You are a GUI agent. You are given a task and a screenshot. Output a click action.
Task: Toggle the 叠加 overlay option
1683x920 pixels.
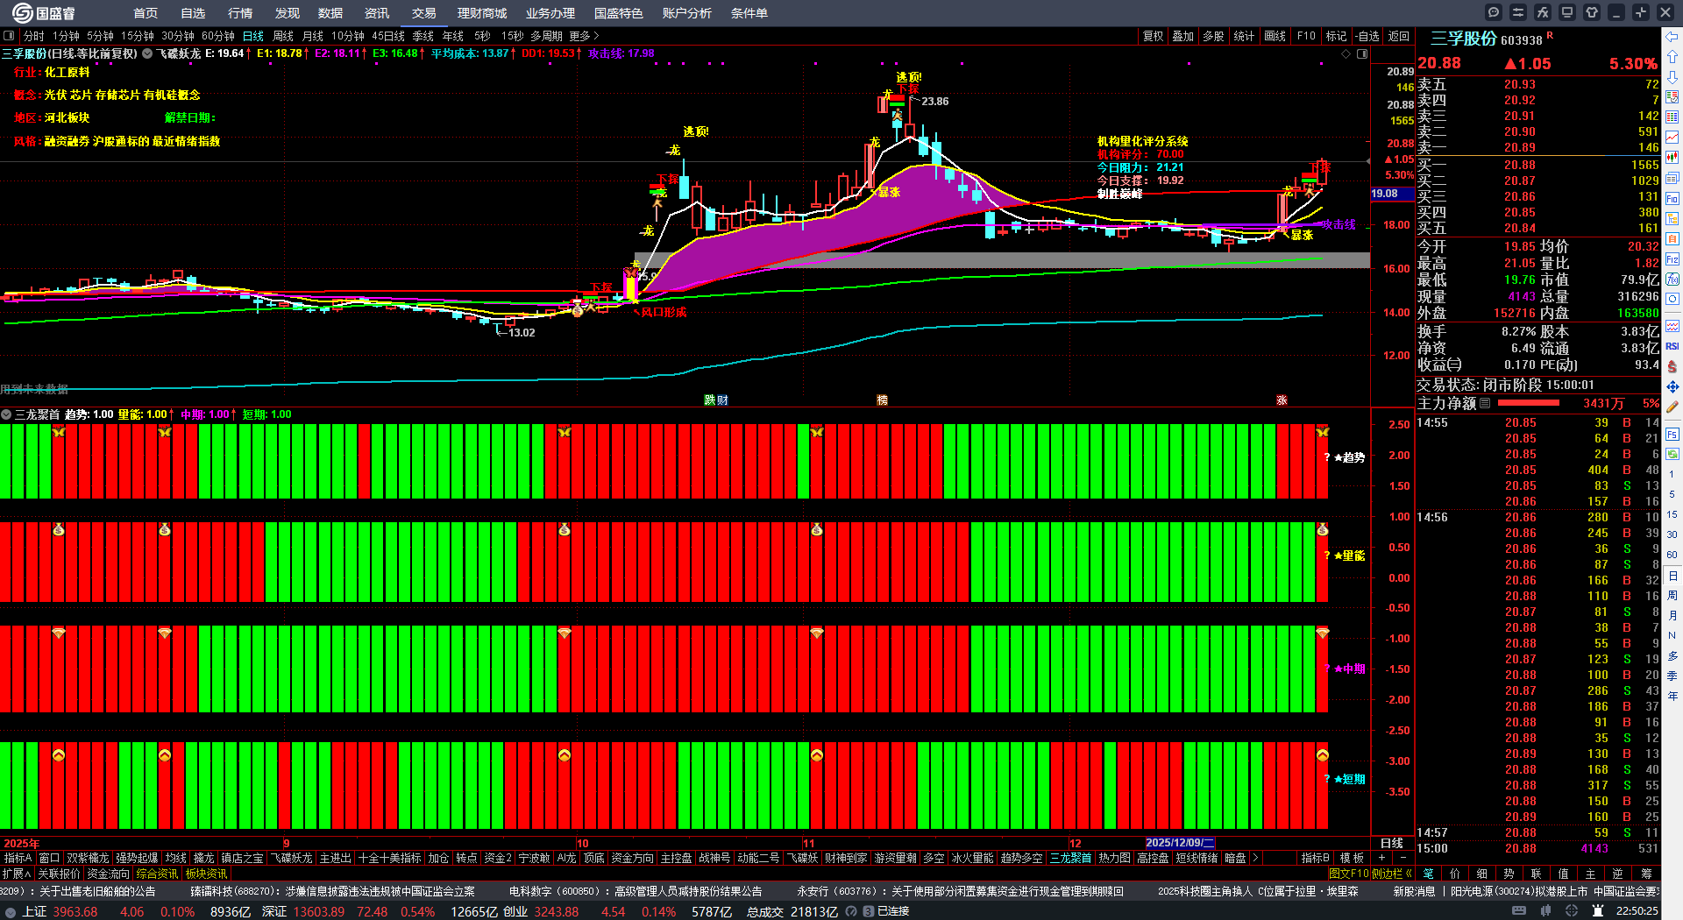1183,36
